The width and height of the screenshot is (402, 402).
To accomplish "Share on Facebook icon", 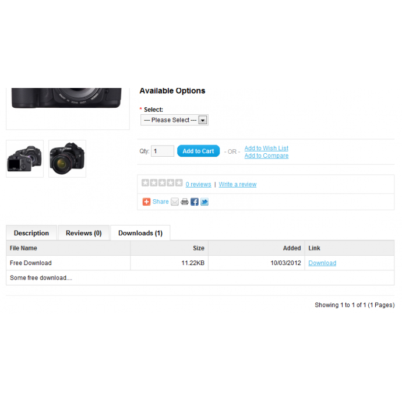I will tap(195, 202).
